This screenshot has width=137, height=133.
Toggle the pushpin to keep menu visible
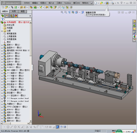(x=92, y=3)
